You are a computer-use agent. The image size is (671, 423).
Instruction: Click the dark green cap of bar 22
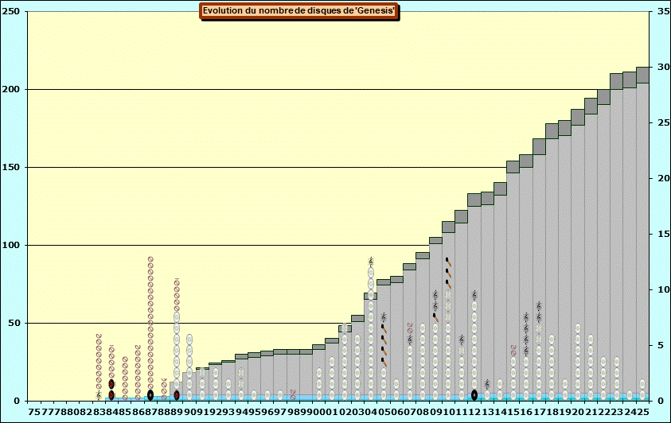click(x=603, y=97)
